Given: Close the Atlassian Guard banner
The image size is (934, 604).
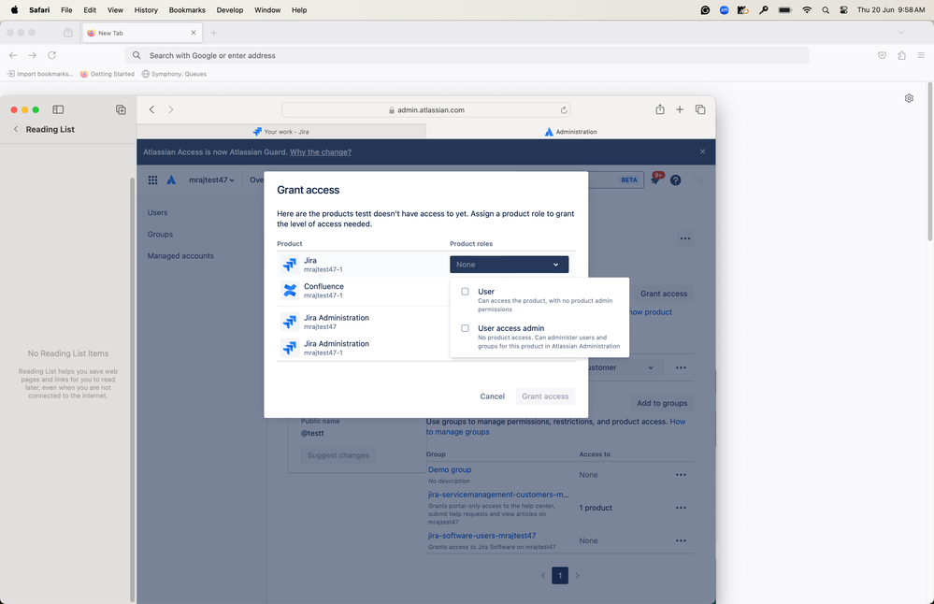Looking at the screenshot, I should 702,151.
